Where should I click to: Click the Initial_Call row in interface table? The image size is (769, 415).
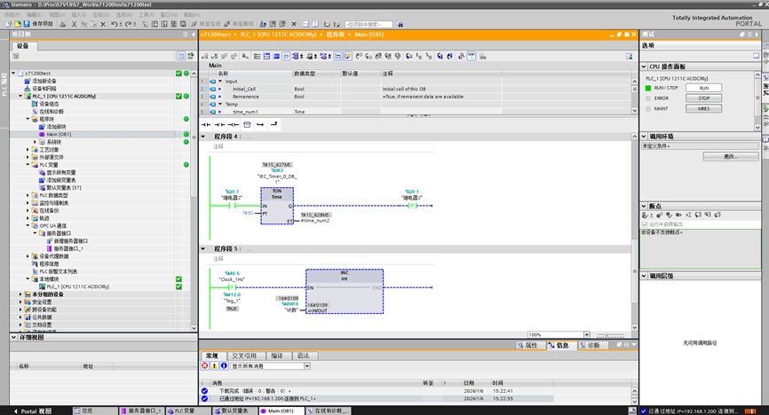[416, 90]
